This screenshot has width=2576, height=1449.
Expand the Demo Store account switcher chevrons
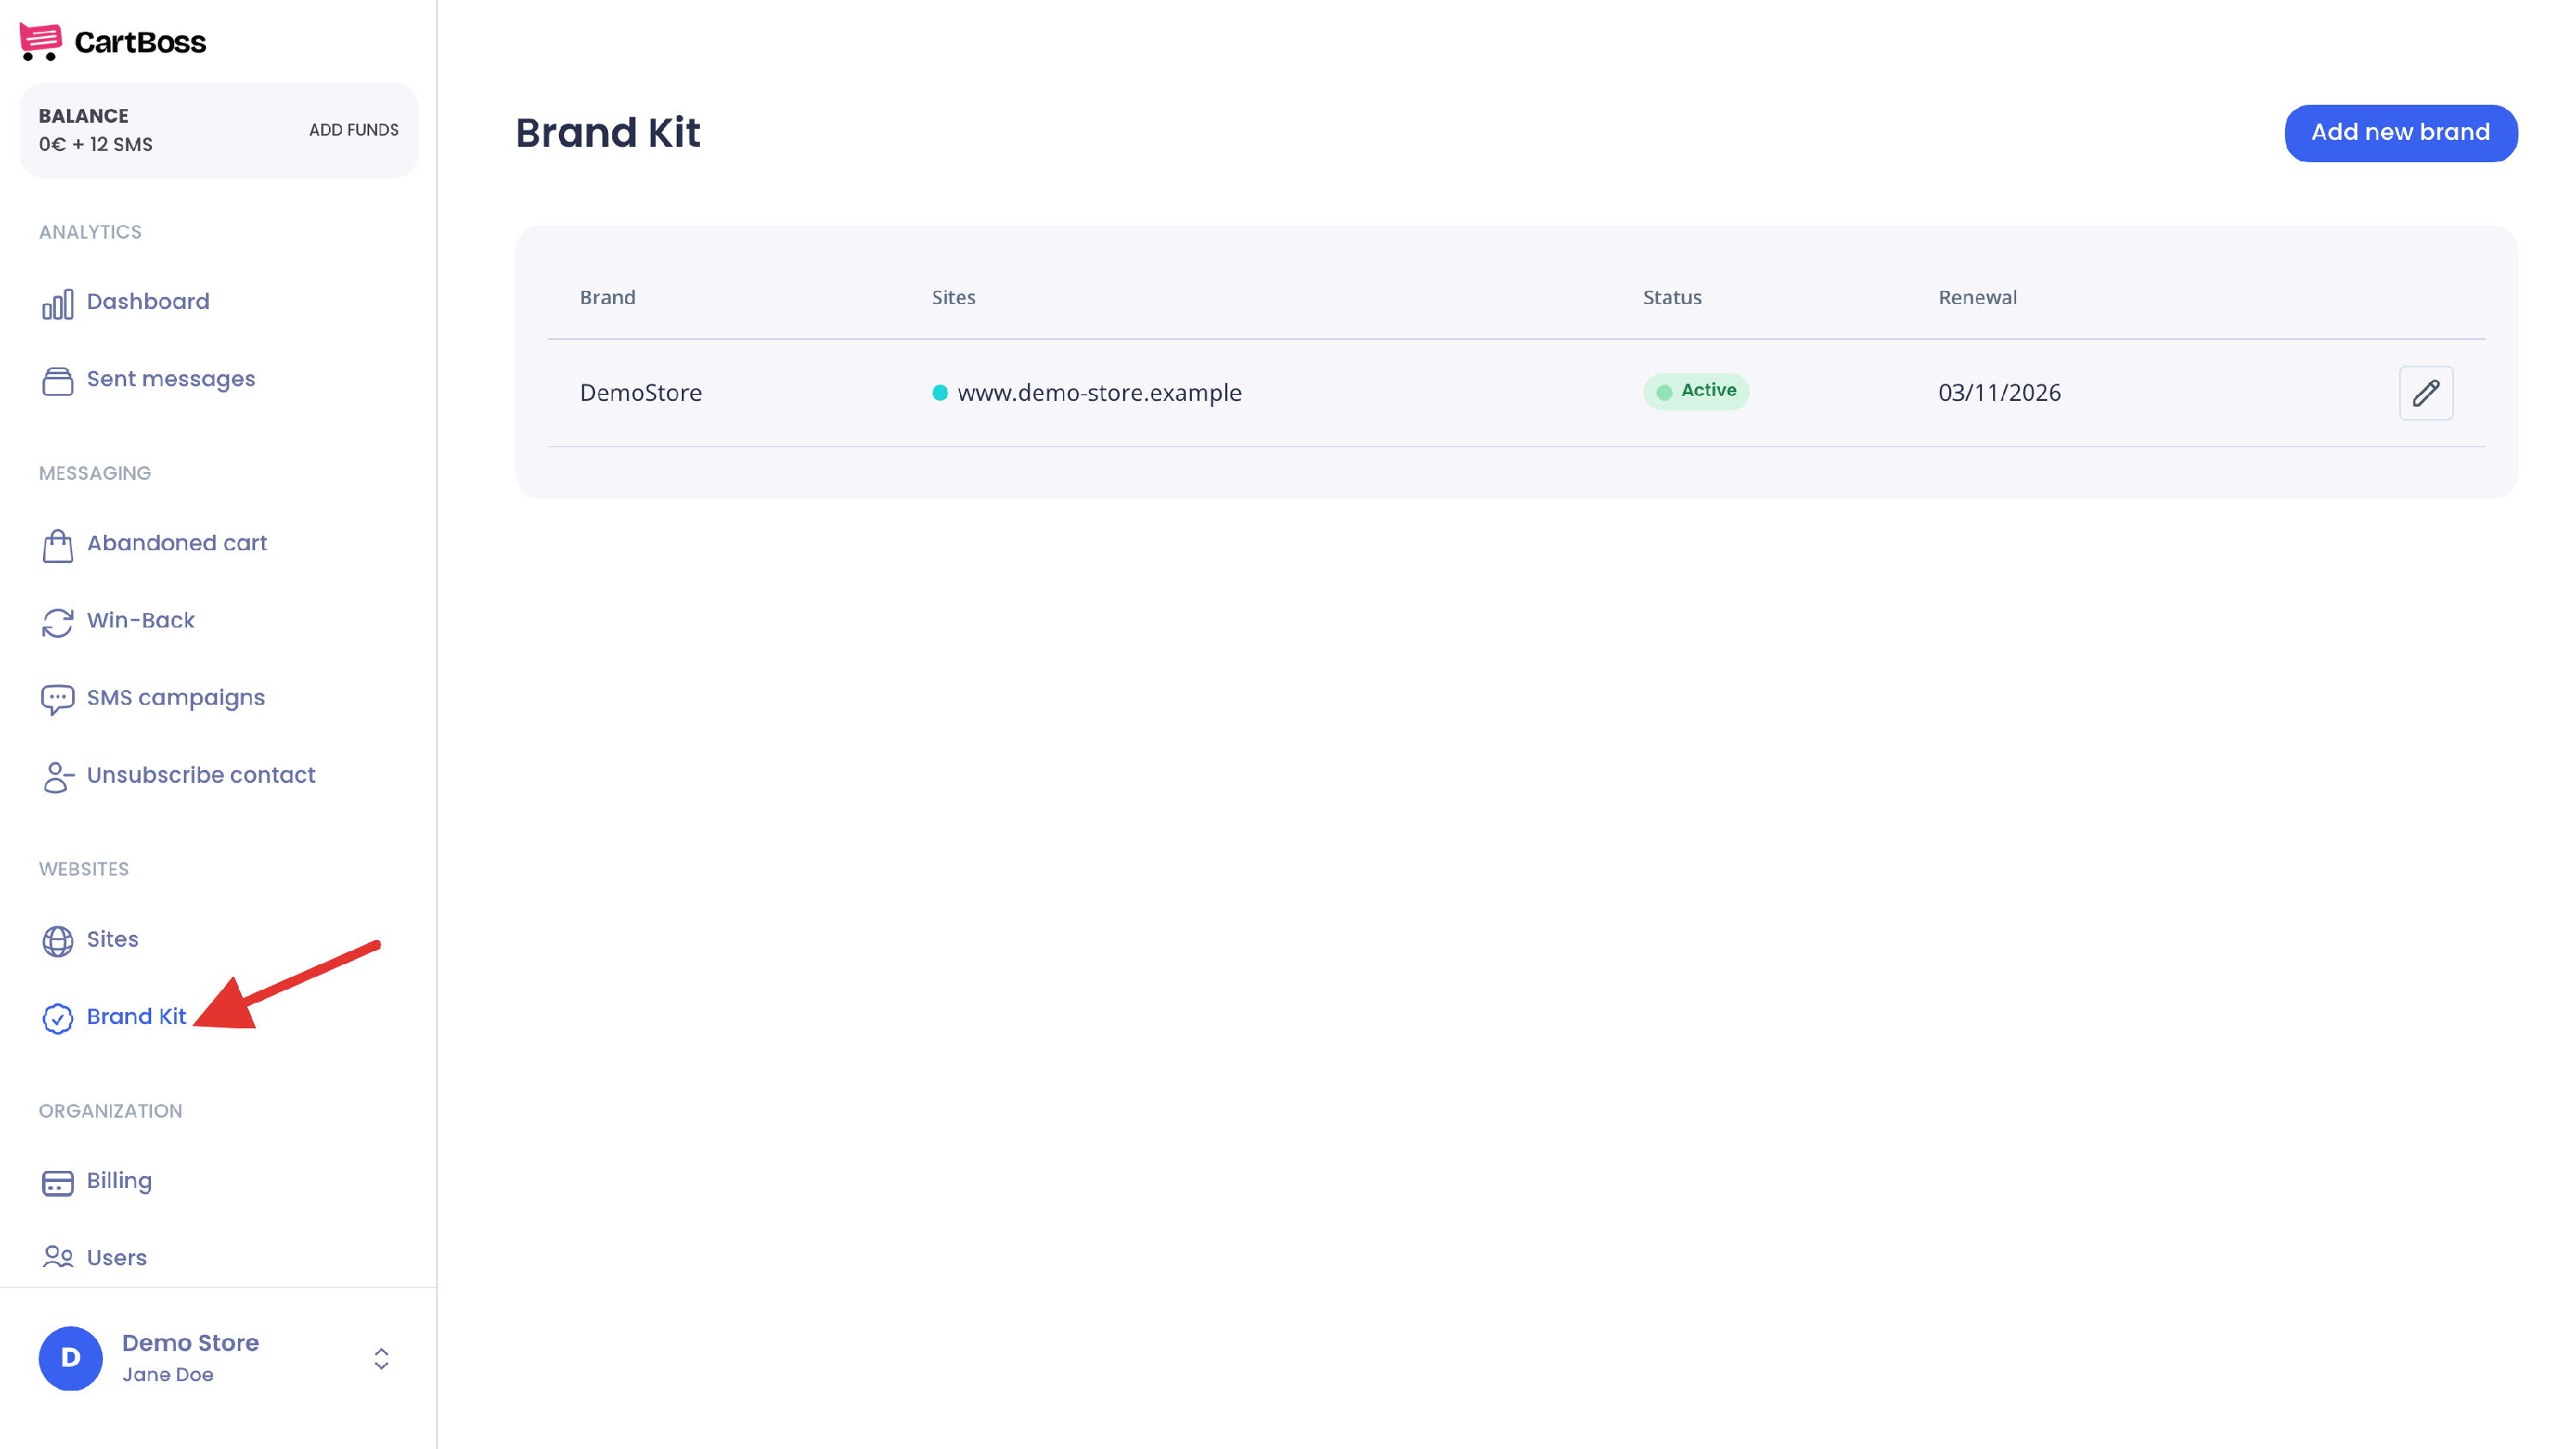click(381, 1358)
